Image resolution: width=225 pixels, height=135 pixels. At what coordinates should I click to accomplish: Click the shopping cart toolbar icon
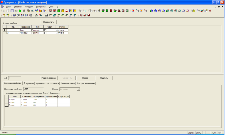tap(32, 11)
